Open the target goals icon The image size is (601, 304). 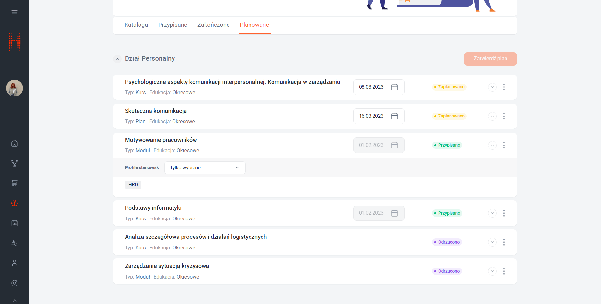(x=15, y=283)
